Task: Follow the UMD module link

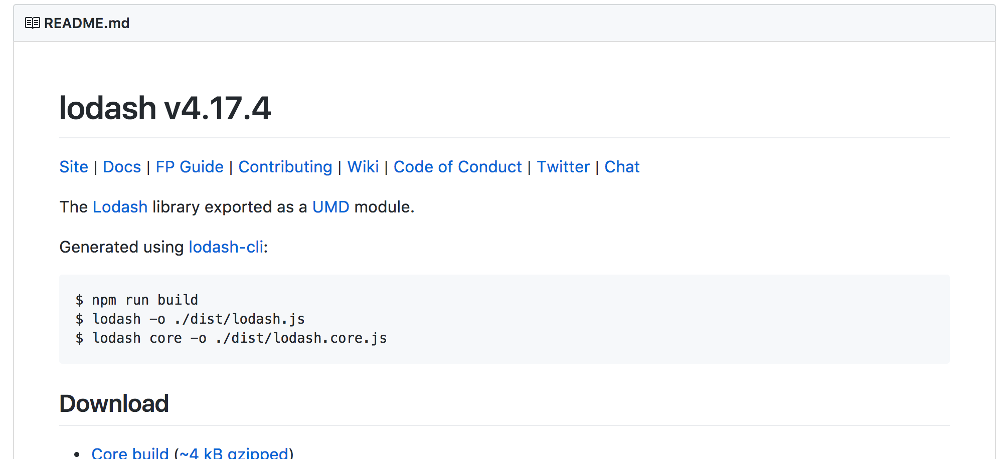Action: tap(331, 207)
